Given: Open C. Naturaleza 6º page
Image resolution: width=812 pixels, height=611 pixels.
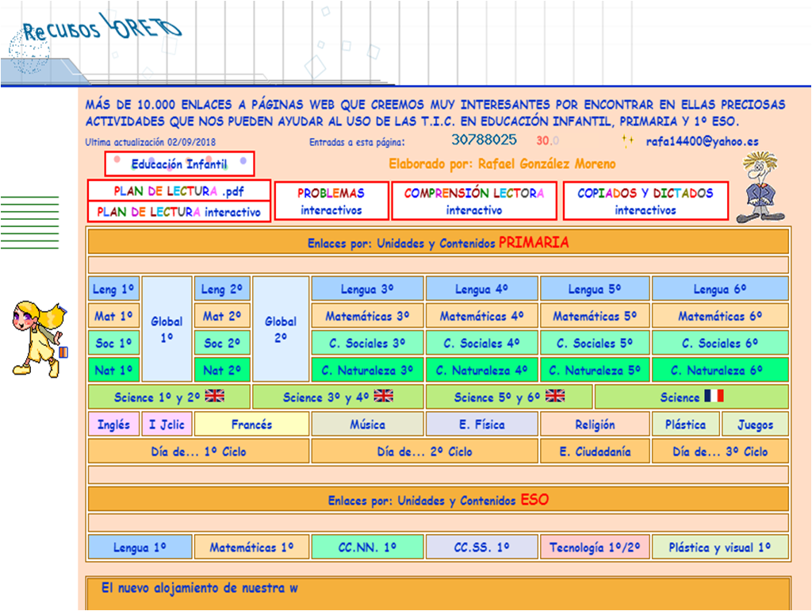Looking at the screenshot, I should (x=720, y=370).
